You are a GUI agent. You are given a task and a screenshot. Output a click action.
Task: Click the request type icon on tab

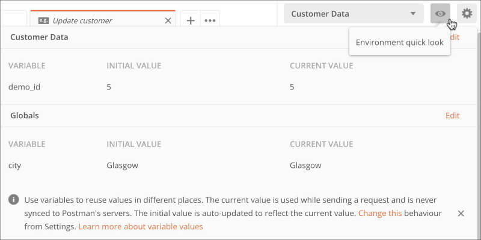tap(43, 20)
